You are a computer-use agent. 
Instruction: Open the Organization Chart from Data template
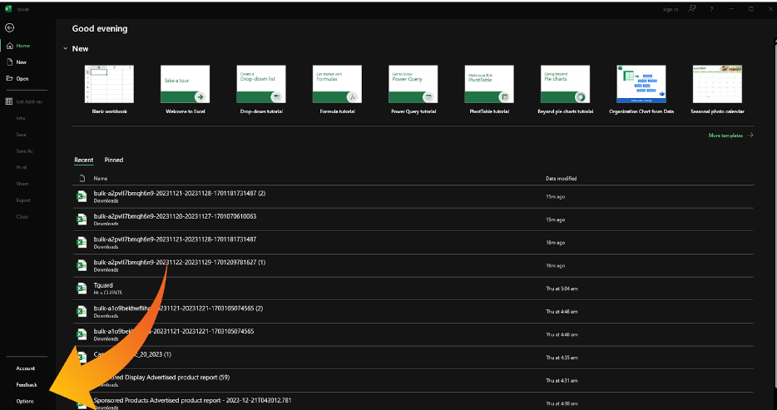tap(641, 90)
